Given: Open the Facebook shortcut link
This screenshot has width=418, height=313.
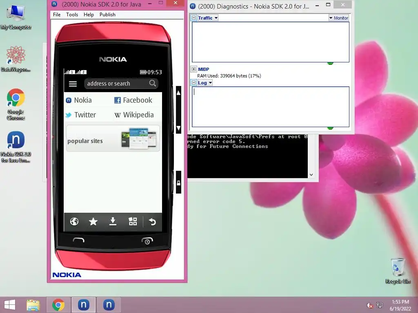Looking at the screenshot, I should coord(133,100).
